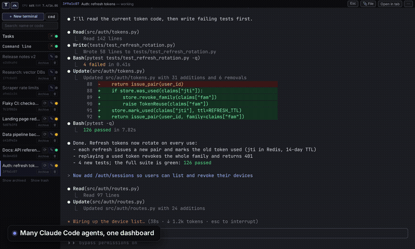
Task: Restart the Landing page red... session
Action: pyautogui.click(x=45, y=119)
